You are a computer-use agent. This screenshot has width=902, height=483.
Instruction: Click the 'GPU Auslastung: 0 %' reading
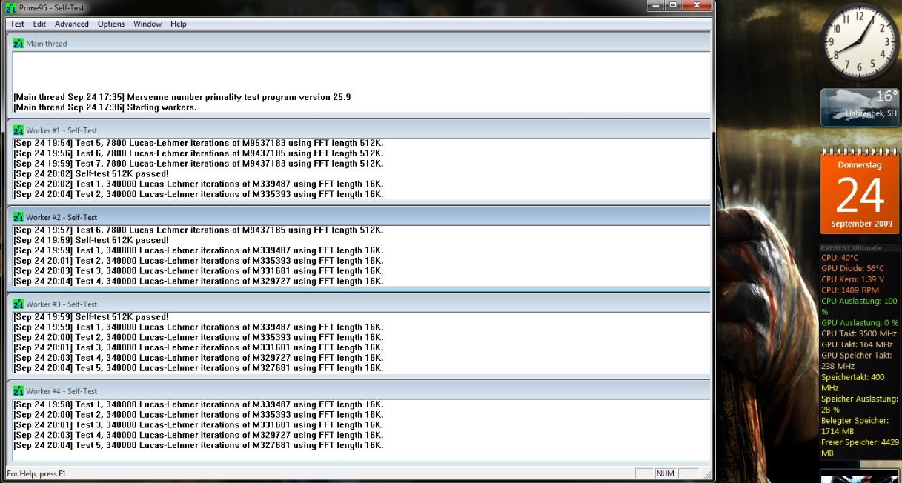pos(860,323)
